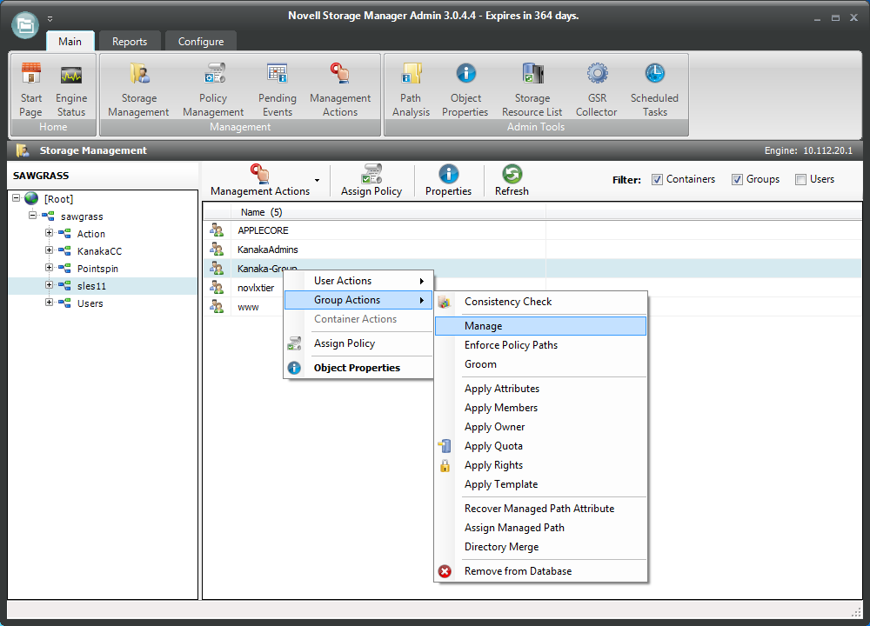
Task: Click the Consistency Check icon
Action: click(x=445, y=302)
